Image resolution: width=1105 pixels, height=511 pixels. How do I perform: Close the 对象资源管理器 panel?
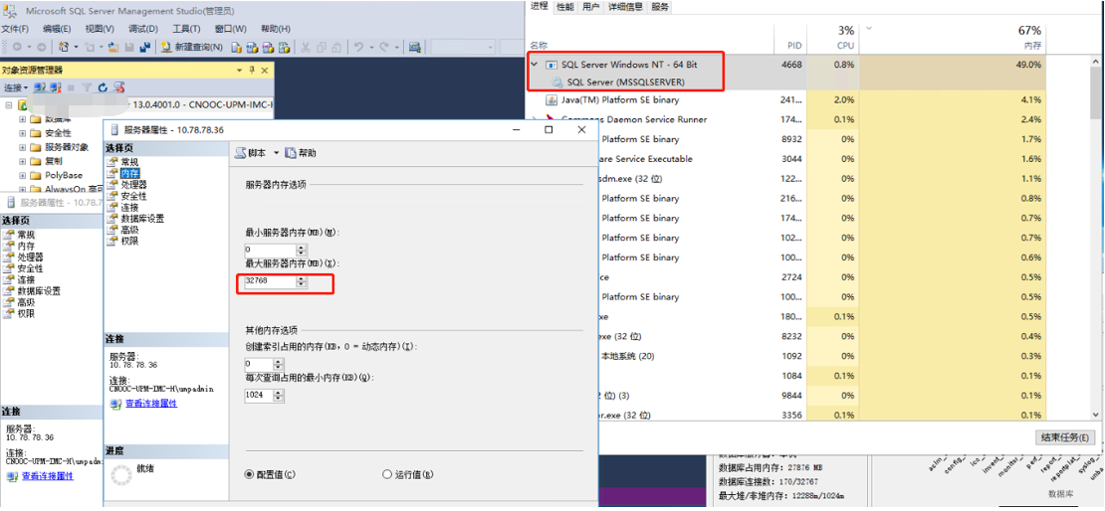tap(264, 71)
